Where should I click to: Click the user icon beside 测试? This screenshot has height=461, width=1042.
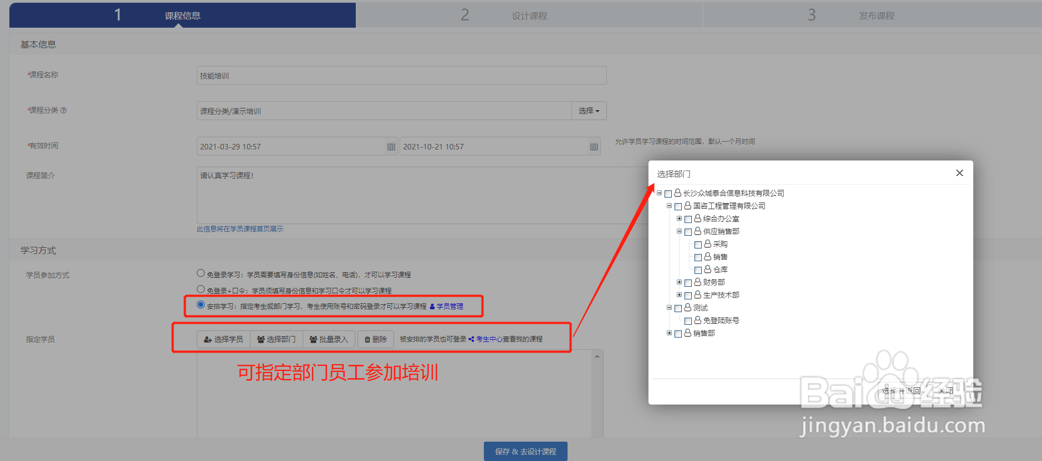tap(687, 307)
